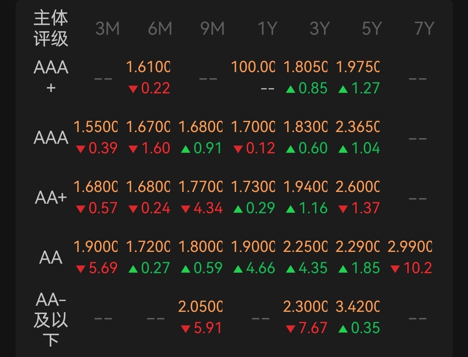
Task: Select the 3M maturity column header
Action: (107, 29)
